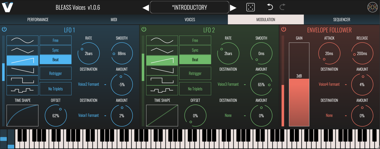
Task: Click Retrigger button in LFO 1
Action: pyautogui.click(x=55, y=74)
